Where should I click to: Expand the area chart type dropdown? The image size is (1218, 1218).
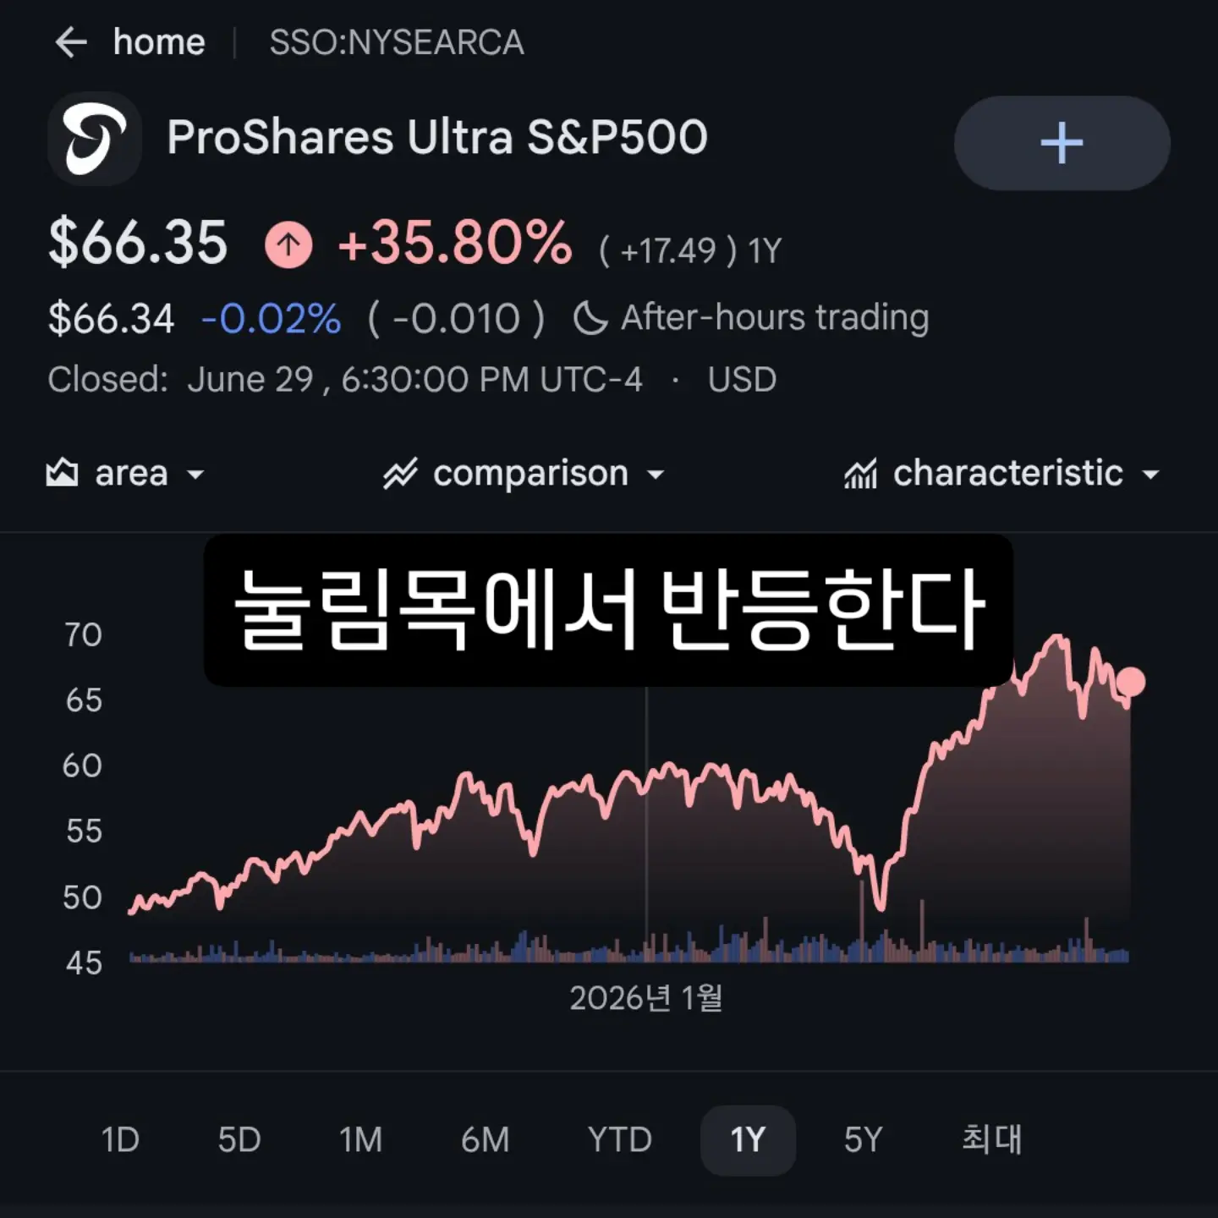[x=195, y=475]
